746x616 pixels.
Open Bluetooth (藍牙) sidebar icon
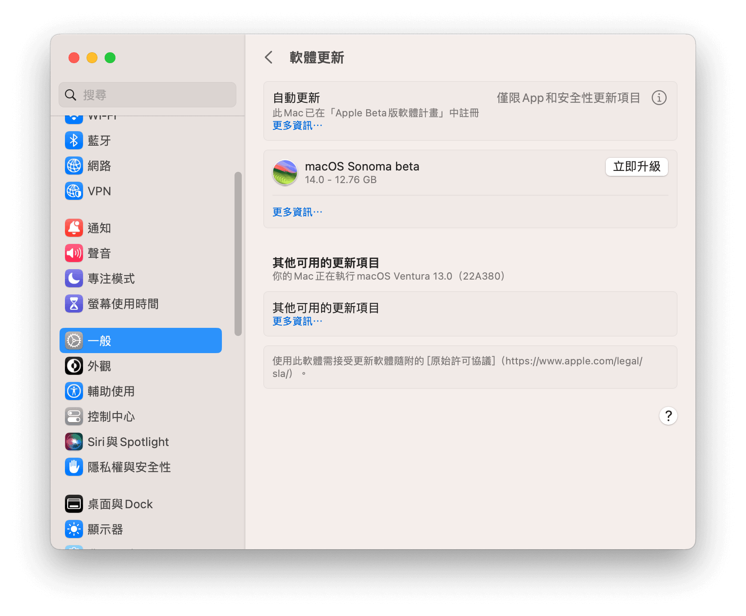tap(74, 140)
